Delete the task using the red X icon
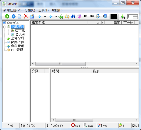 (x=26, y=16)
